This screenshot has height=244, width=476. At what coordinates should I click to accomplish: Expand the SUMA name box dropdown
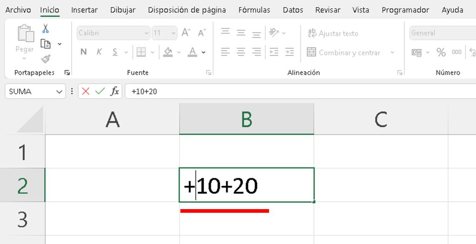click(59, 92)
